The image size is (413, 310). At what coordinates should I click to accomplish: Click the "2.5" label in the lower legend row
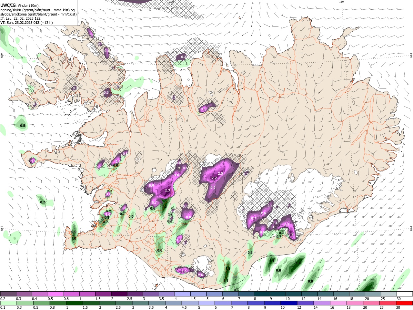pos(118,307)
